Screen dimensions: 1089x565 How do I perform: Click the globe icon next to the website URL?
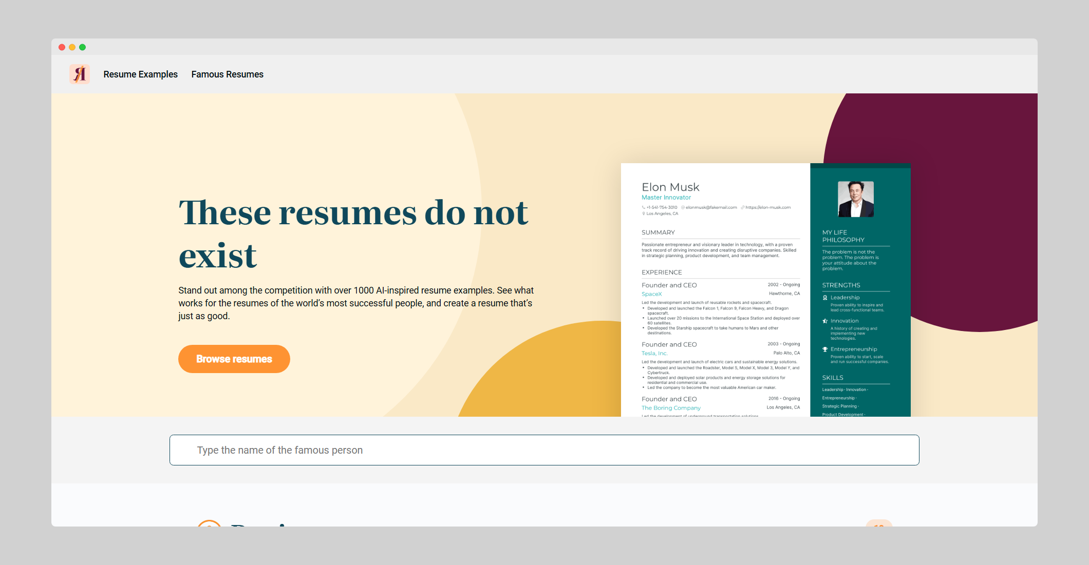click(743, 207)
